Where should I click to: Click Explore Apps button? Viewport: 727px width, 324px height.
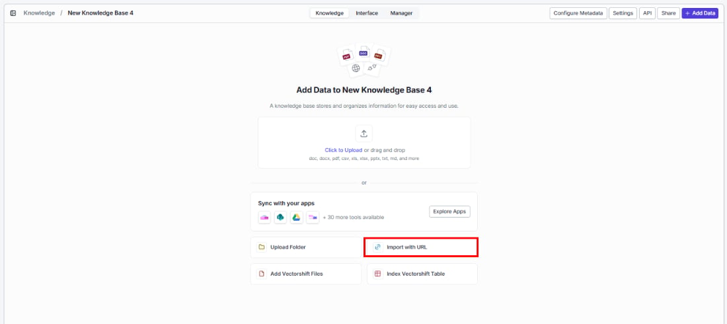(x=449, y=211)
